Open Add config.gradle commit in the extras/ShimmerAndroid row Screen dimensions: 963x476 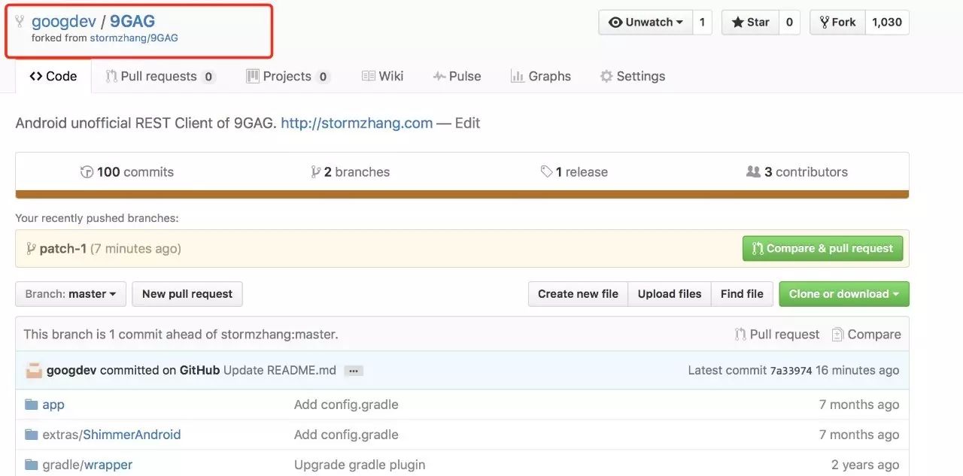coord(346,435)
